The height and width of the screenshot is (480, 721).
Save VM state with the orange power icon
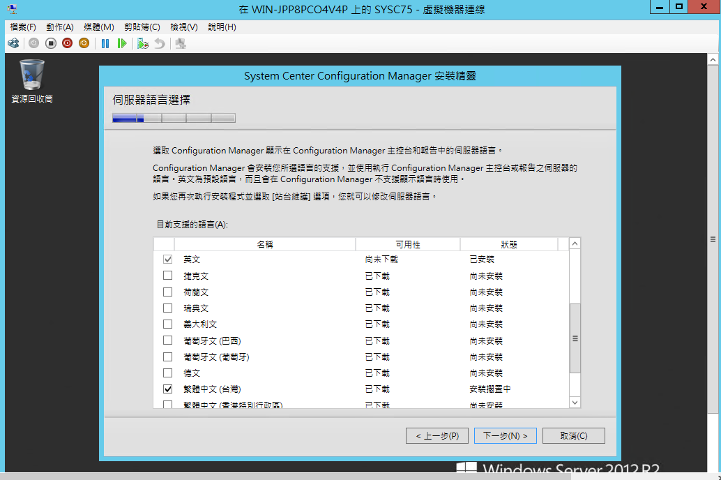[84, 43]
